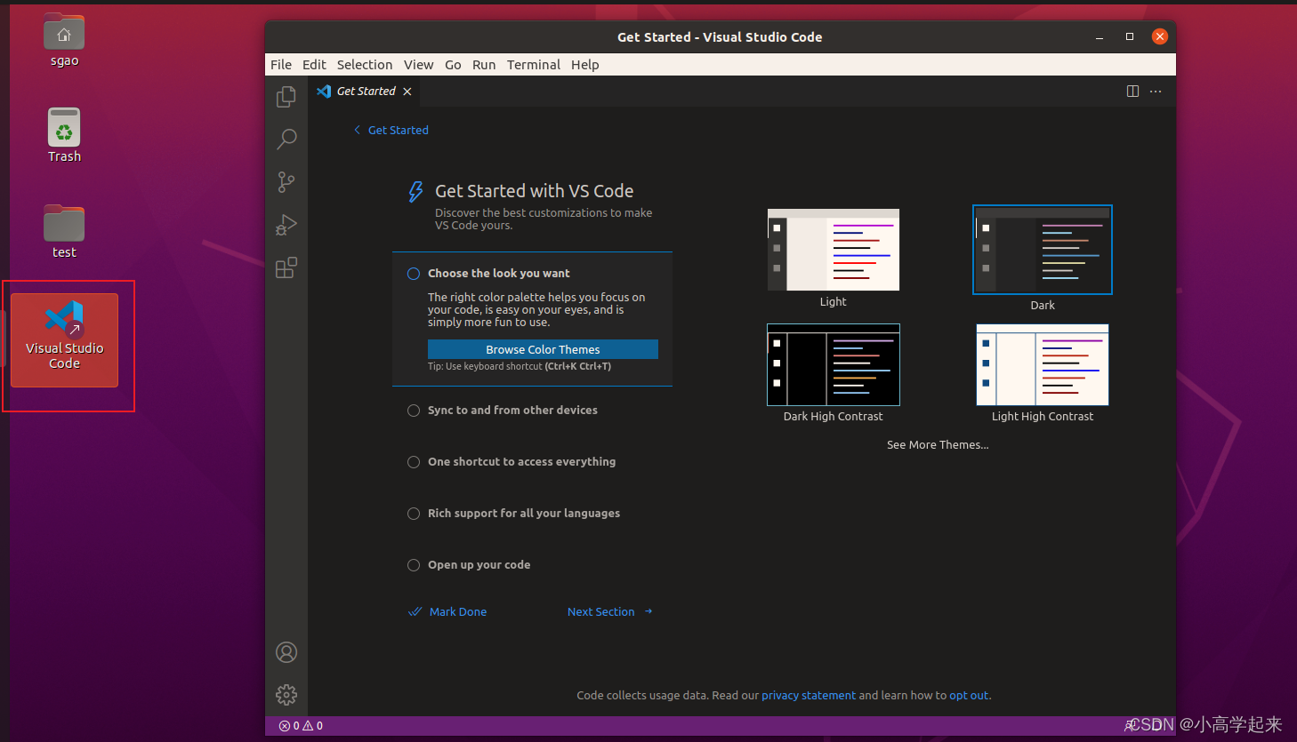Open the Source Control view icon
1297x742 pixels.
click(286, 182)
